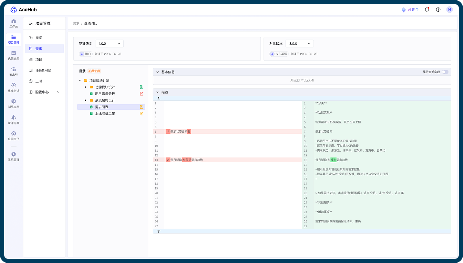Open the 对比版本 3.0.0 dropdown

[300, 44]
